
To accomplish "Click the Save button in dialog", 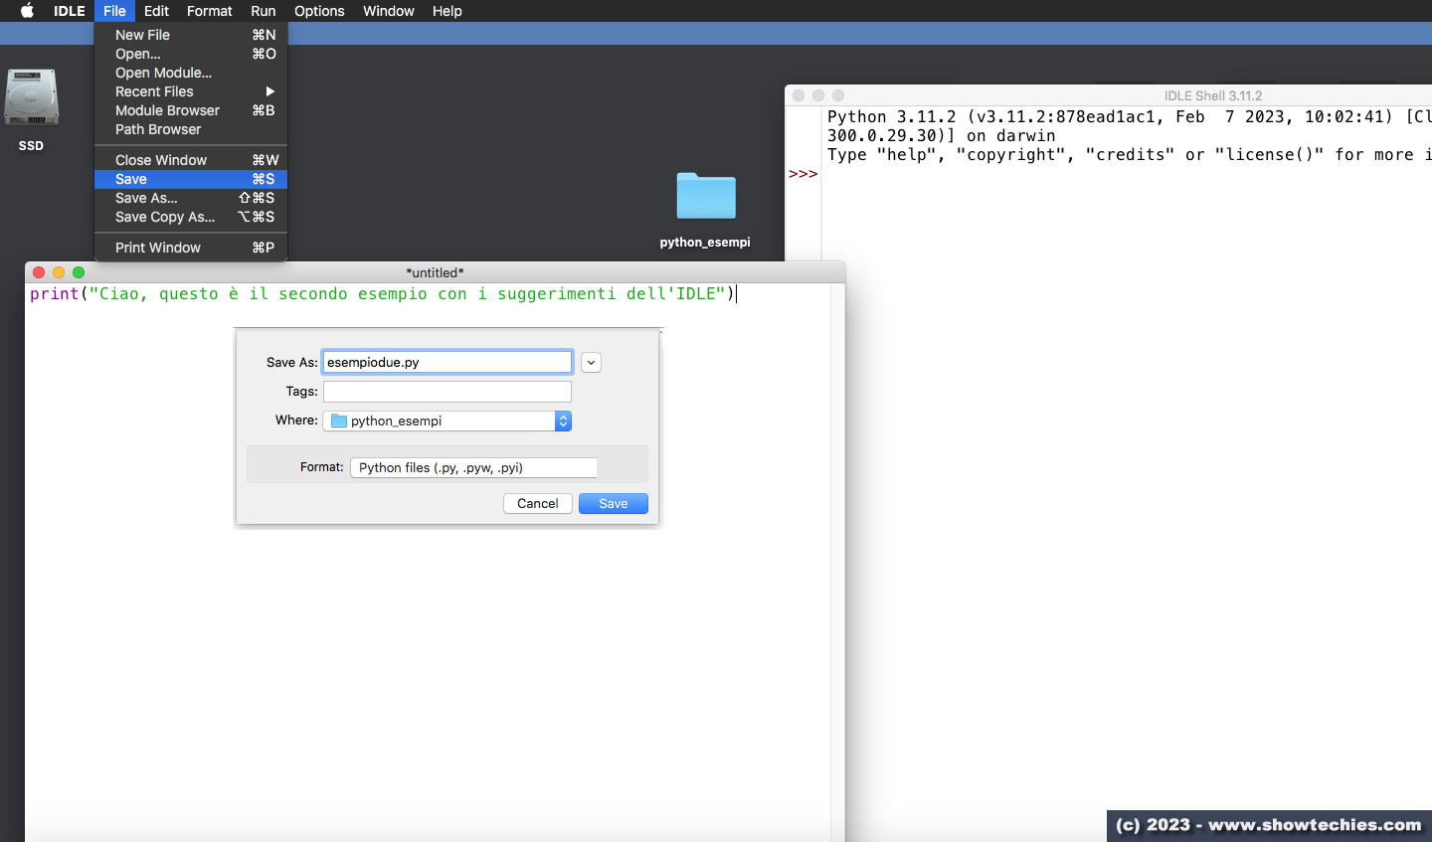I will [614, 504].
